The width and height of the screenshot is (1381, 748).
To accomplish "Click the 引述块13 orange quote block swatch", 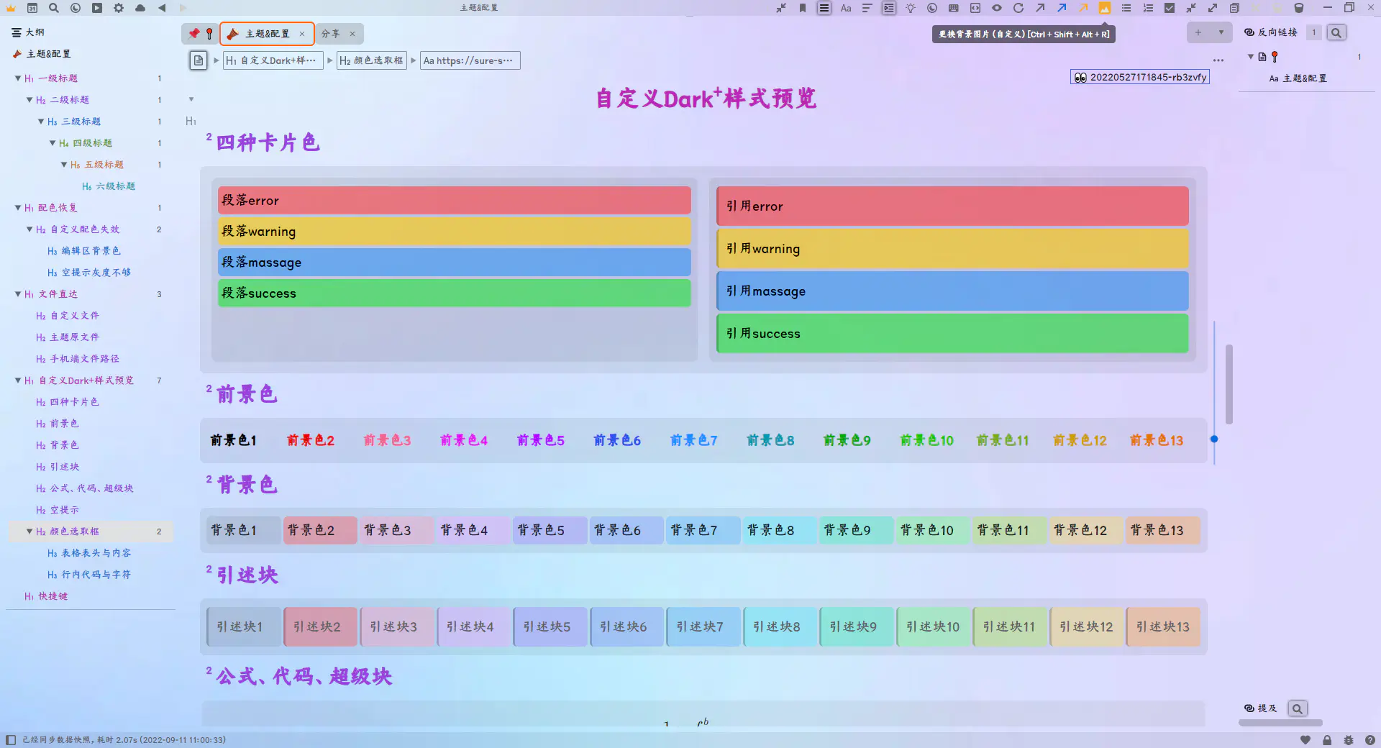I will 1163,626.
